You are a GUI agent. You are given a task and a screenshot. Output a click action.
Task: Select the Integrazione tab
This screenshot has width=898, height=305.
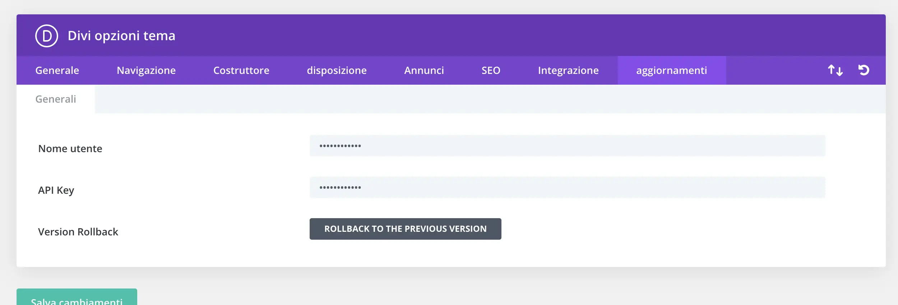point(568,70)
